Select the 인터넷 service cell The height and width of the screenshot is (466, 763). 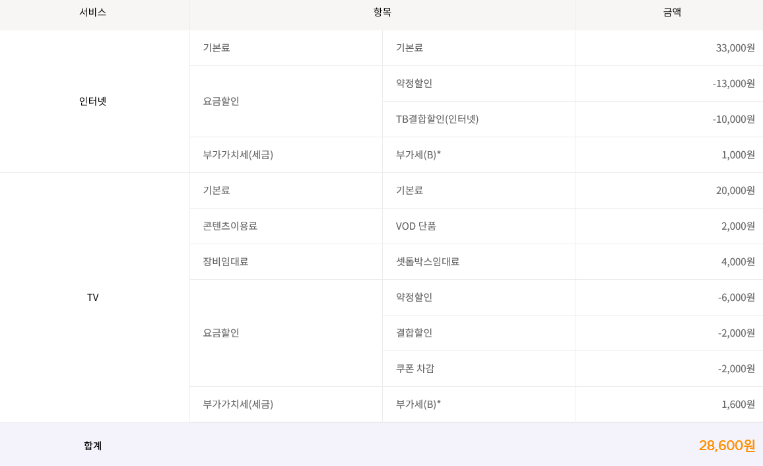(x=92, y=101)
